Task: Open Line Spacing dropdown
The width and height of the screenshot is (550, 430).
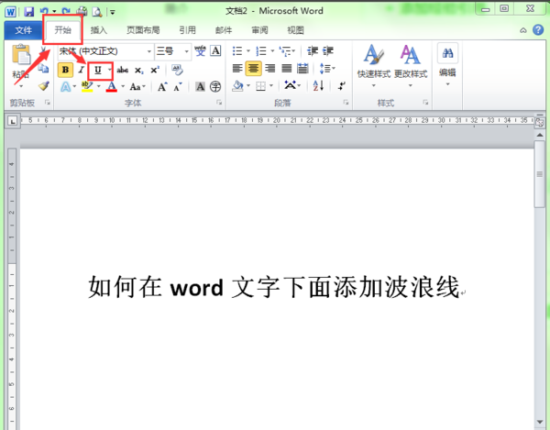Action: pos(327,69)
